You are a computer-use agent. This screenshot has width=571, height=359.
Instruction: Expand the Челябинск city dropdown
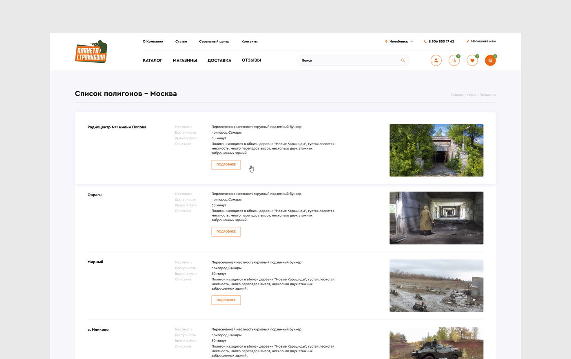tap(399, 42)
